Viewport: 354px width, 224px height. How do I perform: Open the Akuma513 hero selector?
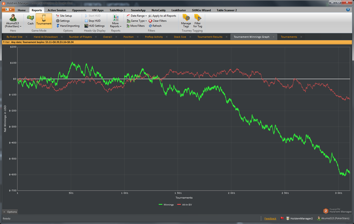(x=13, y=21)
